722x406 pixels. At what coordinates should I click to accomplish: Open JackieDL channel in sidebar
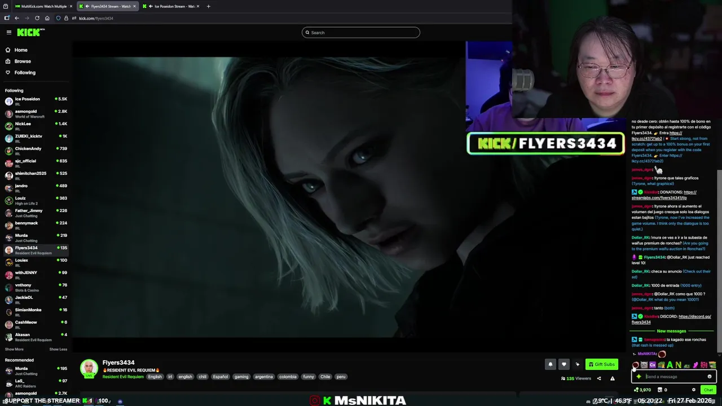pos(35,299)
